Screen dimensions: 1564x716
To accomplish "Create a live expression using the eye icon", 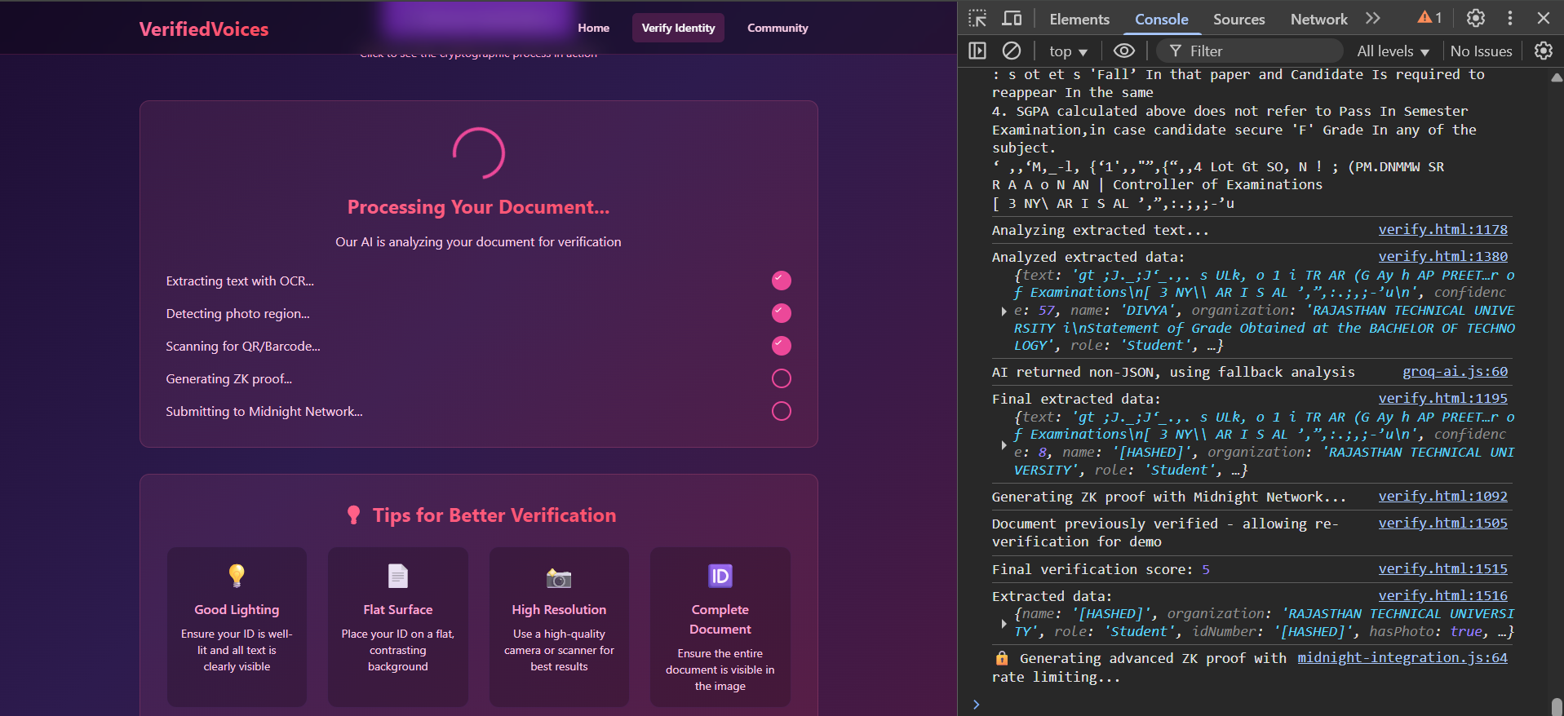I will pyautogui.click(x=1124, y=51).
